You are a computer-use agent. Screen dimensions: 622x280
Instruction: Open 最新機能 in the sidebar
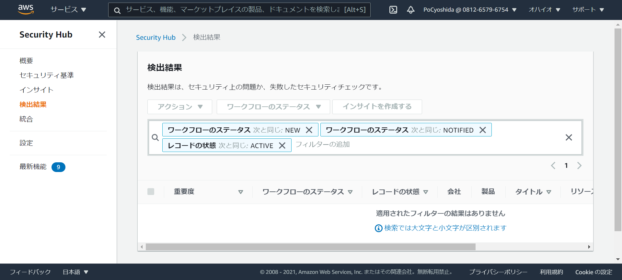[x=33, y=167]
